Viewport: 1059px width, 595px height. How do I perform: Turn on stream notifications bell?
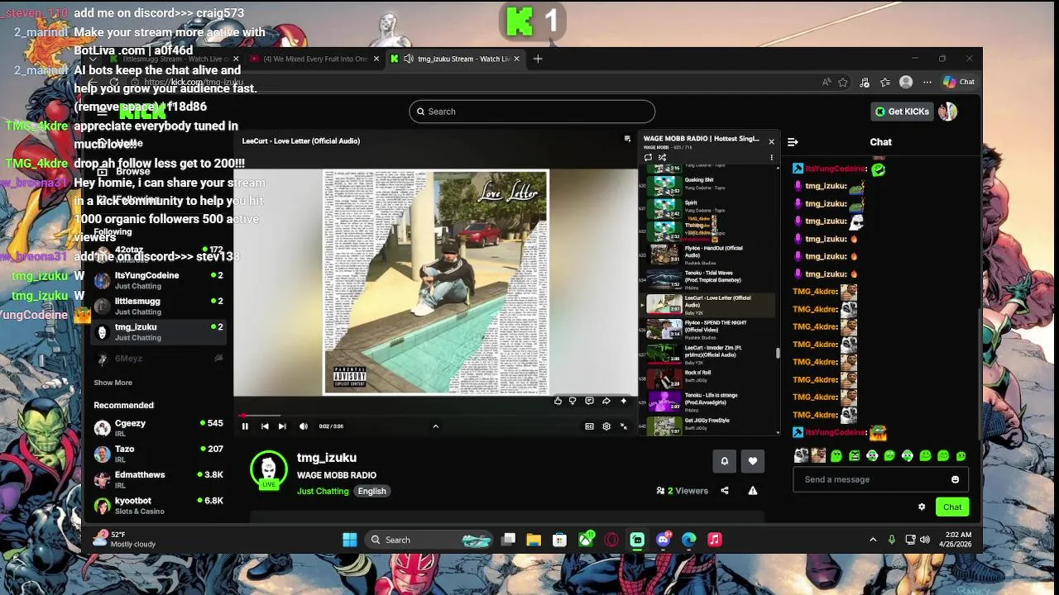coord(724,461)
